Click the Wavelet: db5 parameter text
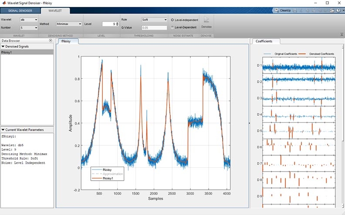The image size is (345, 215). [x=12, y=145]
